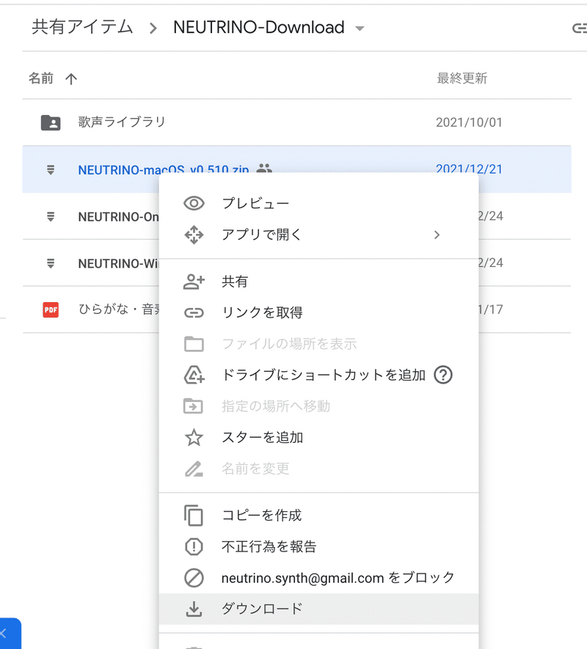Click the shared folder icon for 歌声ライブラリ
Screen dimensions: 587x649
(x=51, y=122)
